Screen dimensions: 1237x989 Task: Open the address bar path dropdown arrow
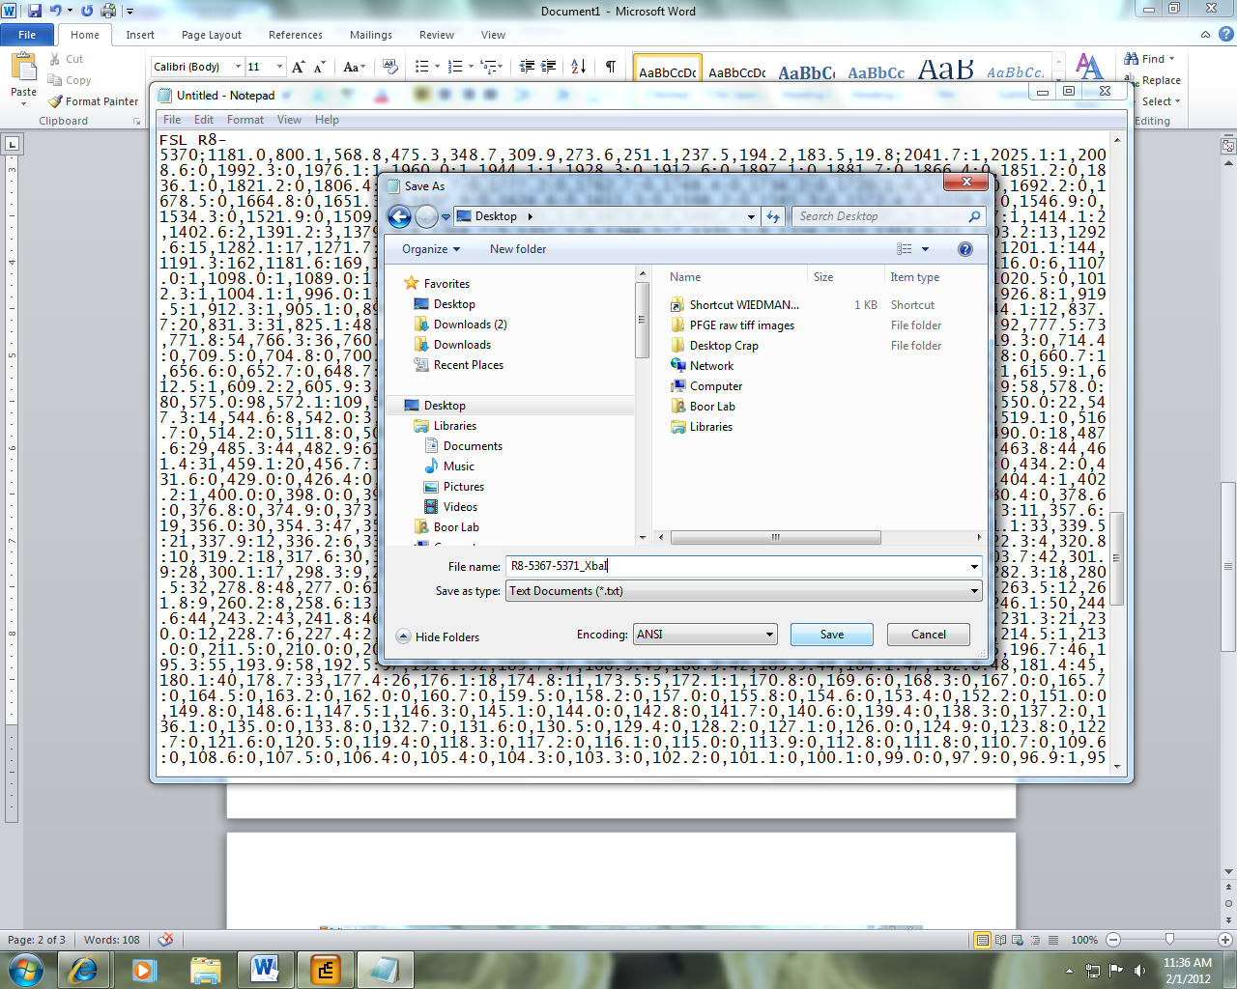(x=751, y=216)
